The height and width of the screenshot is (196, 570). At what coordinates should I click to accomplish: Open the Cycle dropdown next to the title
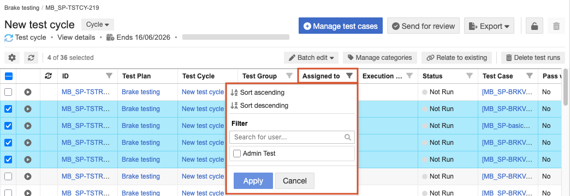tap(97, 24)
